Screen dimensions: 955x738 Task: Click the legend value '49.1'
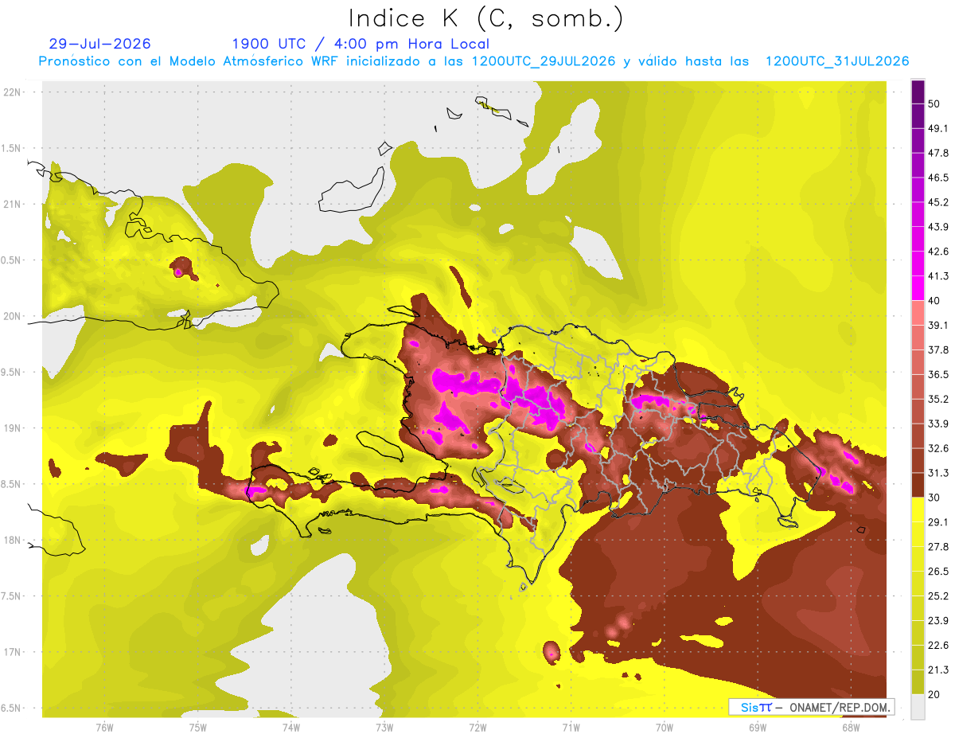tap(938, 128)
